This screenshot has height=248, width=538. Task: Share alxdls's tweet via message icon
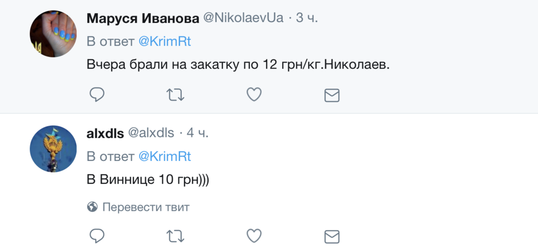pos(332,234)
